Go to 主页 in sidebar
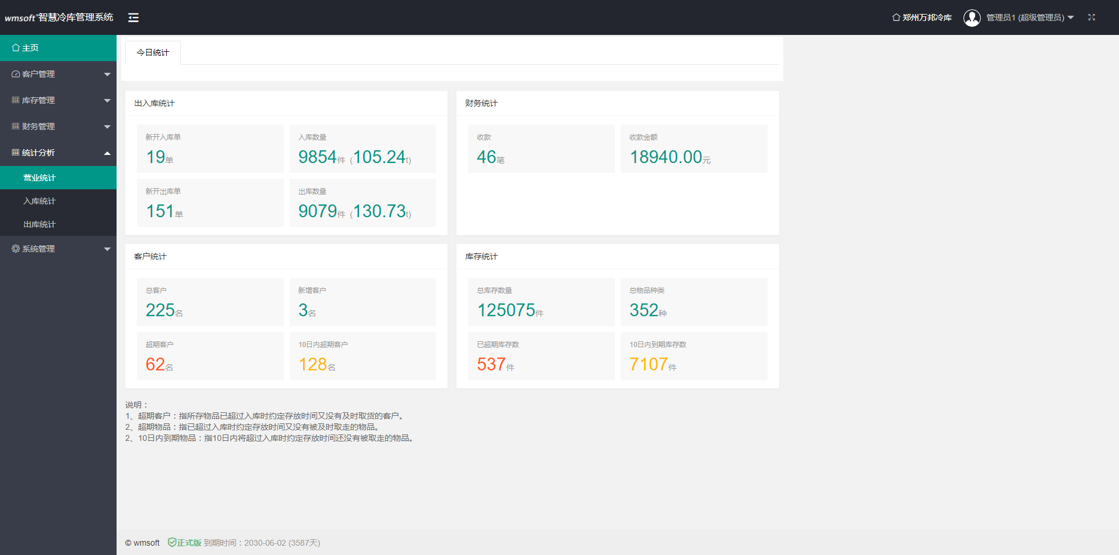The width and height of the screenshot is (1119, 555). click(x=58, y=48)
